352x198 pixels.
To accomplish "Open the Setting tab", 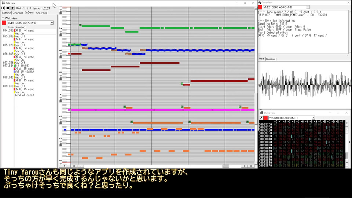I will point(6,13).
